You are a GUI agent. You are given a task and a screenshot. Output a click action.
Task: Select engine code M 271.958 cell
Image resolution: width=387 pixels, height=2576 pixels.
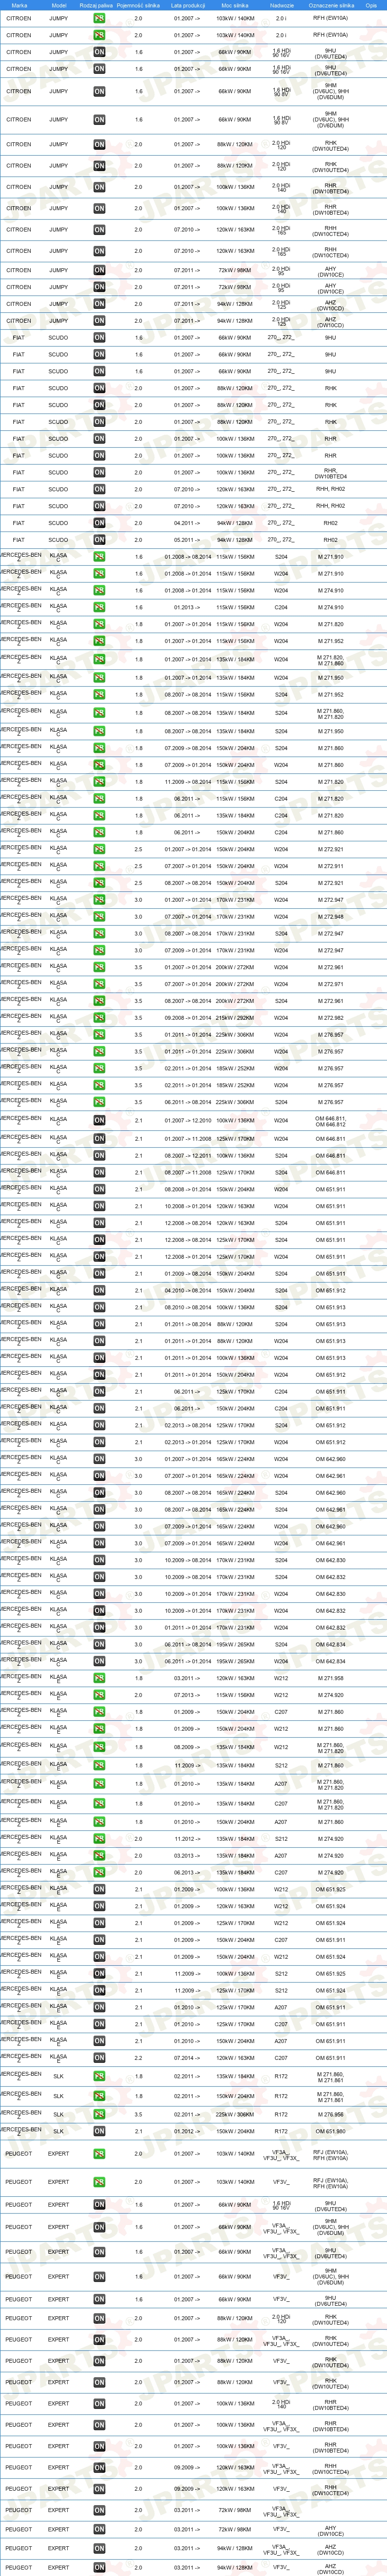click(331, 1679)
